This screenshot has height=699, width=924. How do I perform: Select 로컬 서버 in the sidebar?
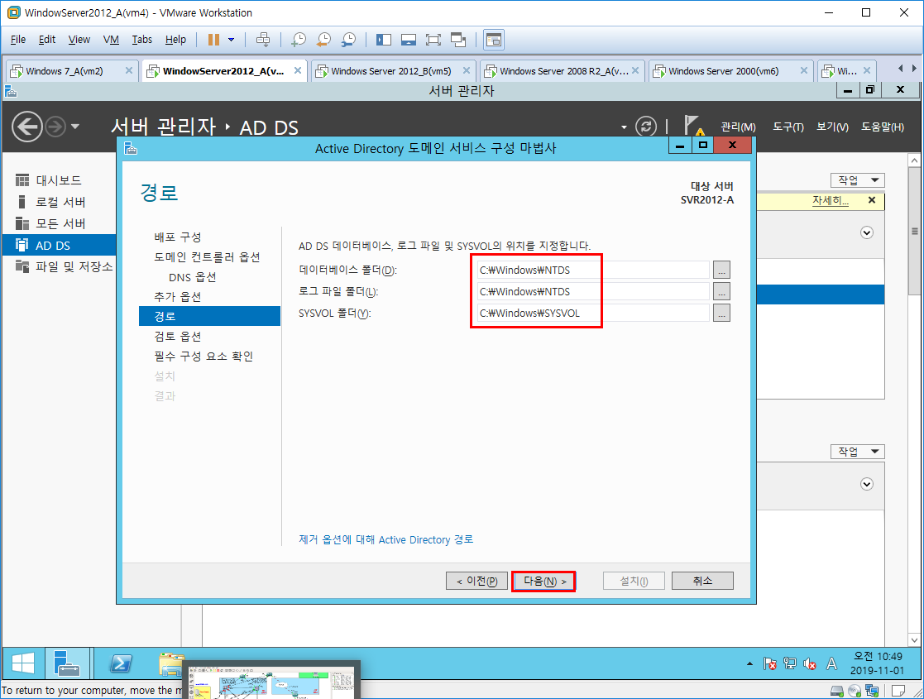pos(59,202)
